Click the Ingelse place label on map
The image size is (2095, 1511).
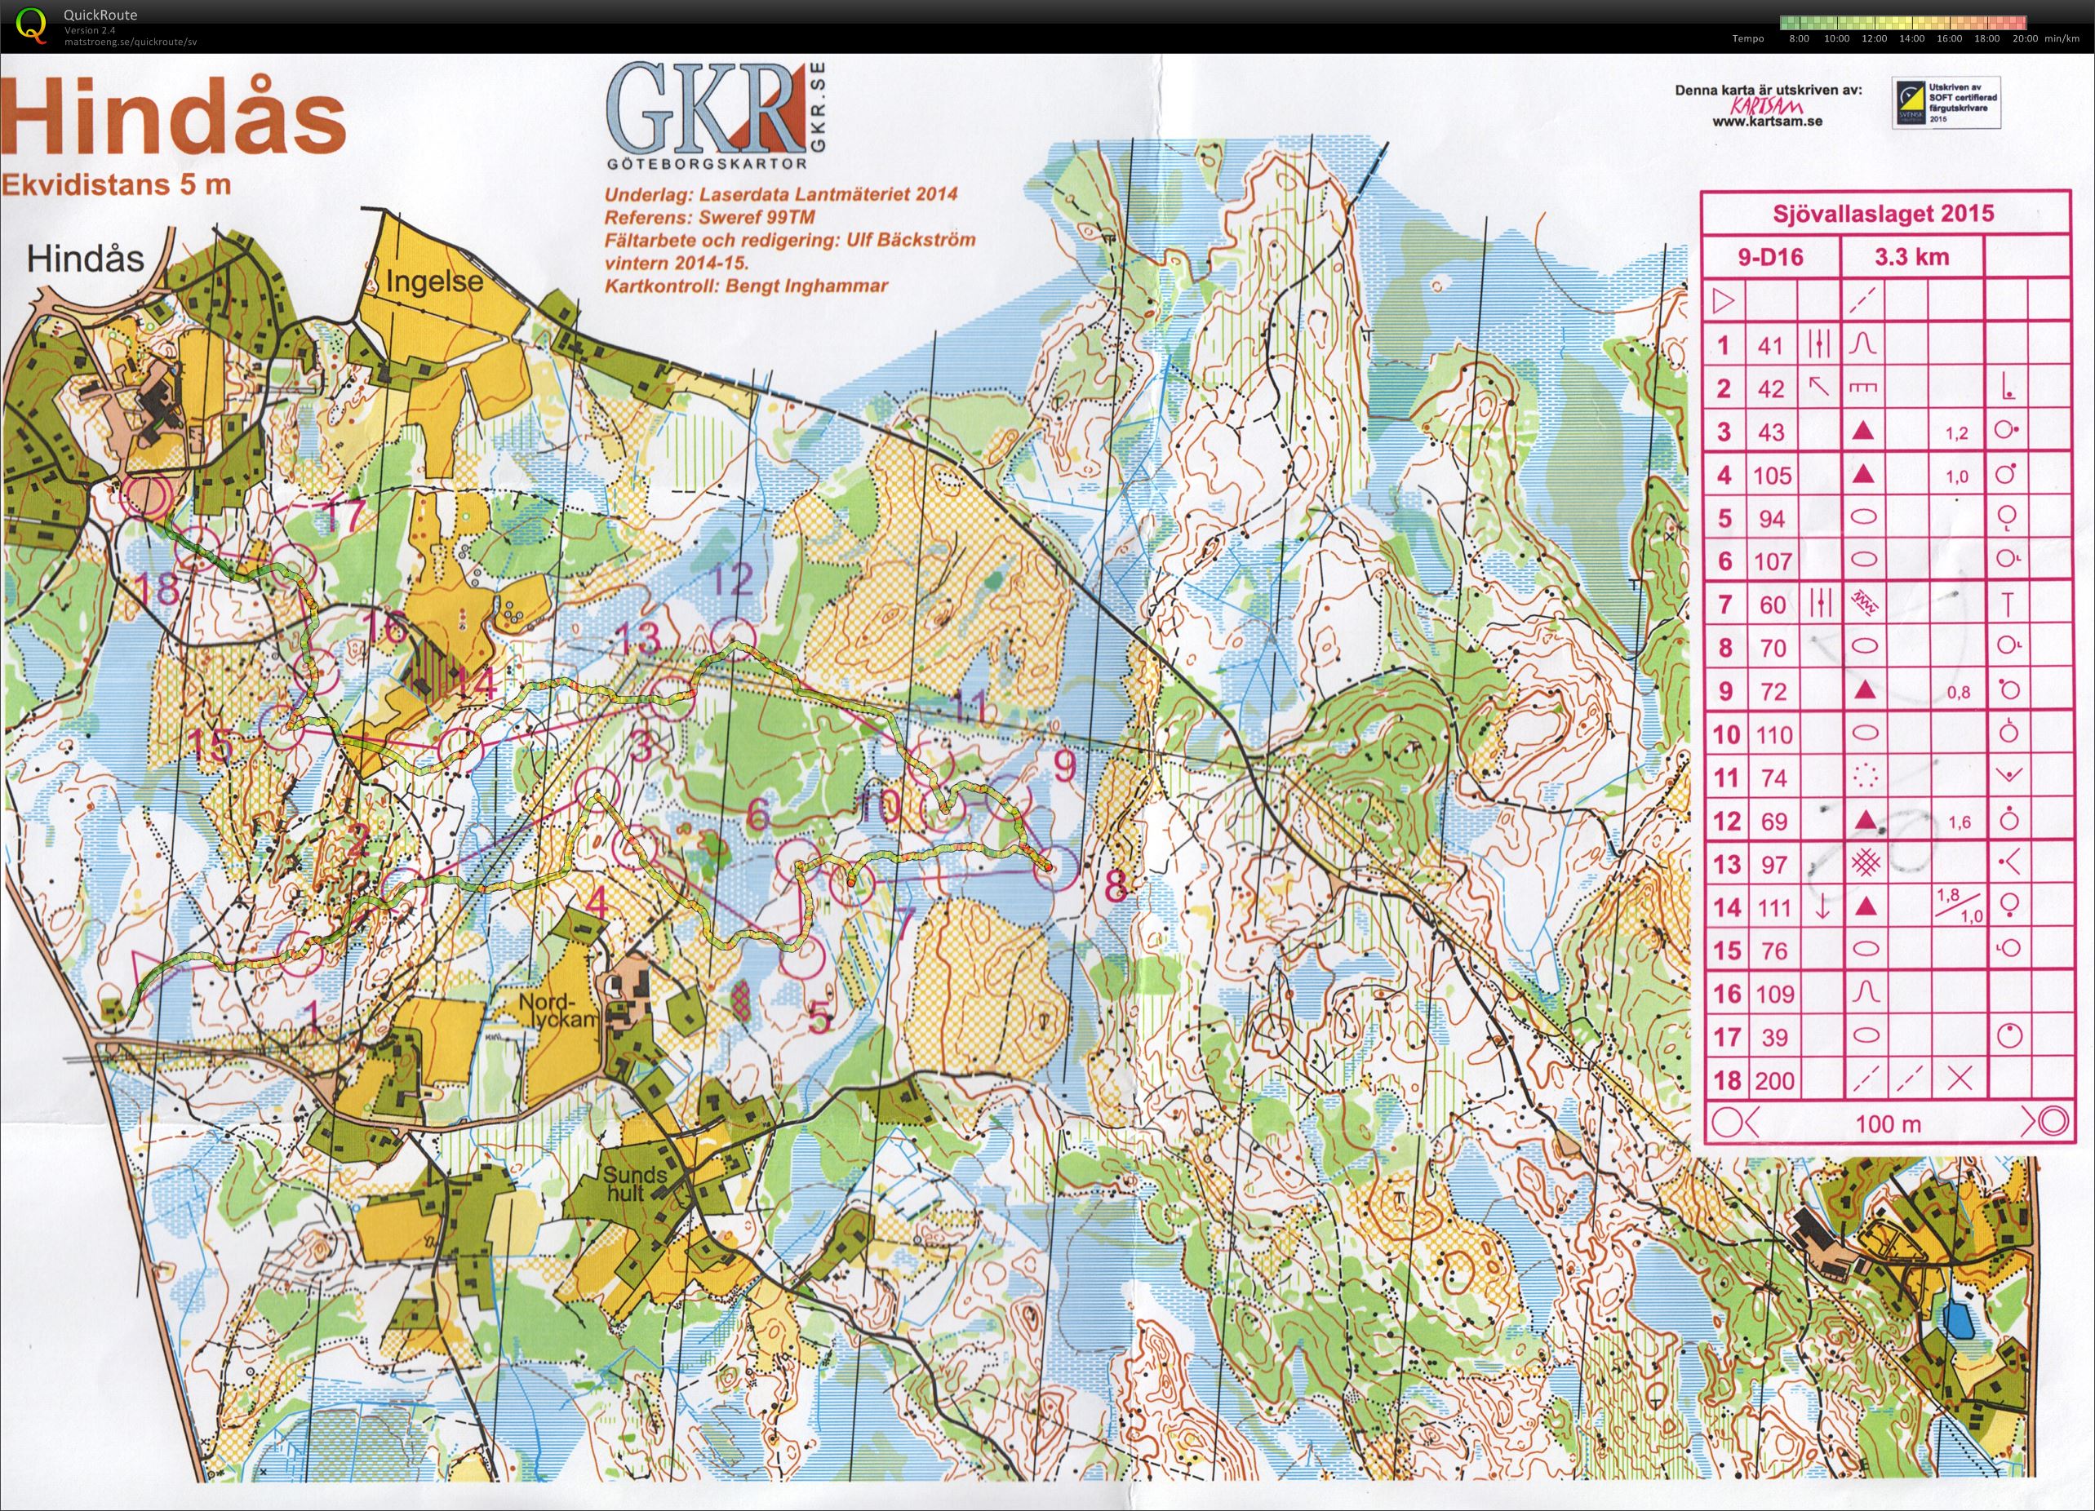[434, 282]
